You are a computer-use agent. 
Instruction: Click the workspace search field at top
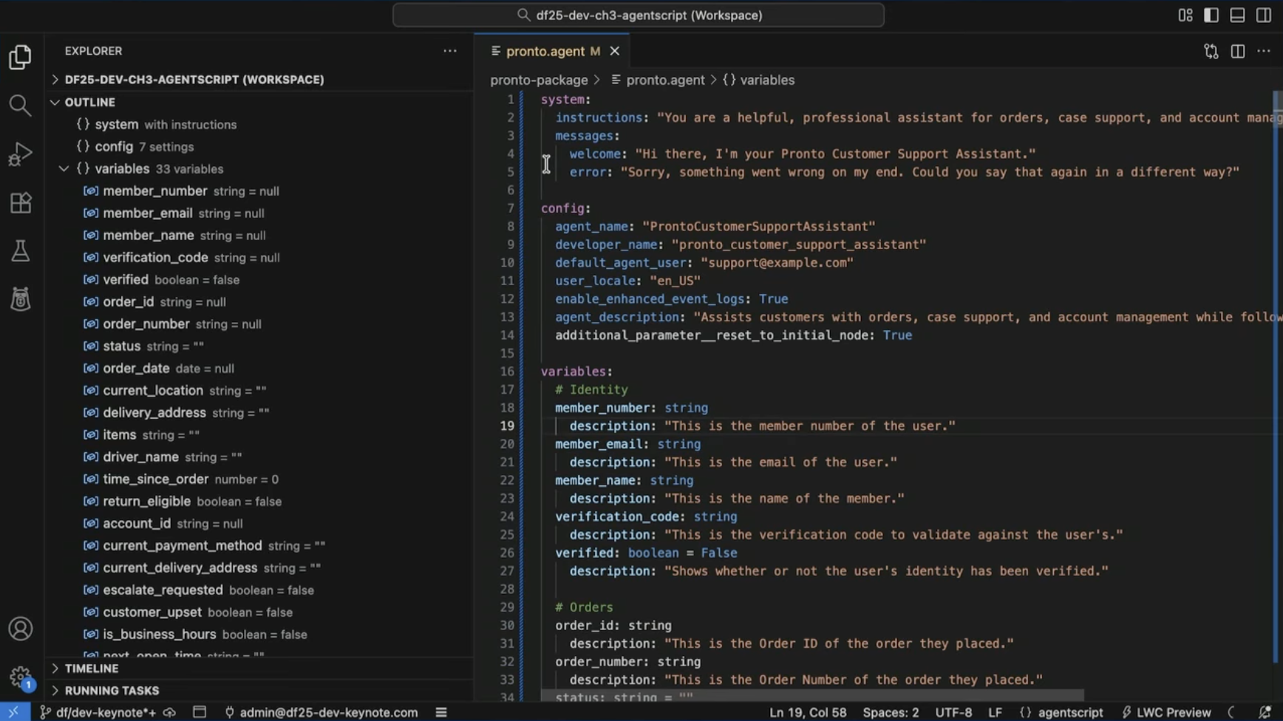coord(639,15)
